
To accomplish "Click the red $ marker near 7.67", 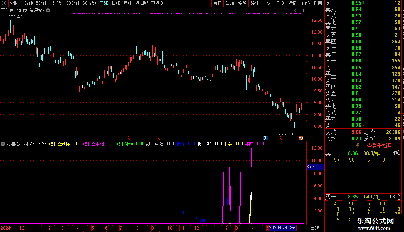I will 281,138.
